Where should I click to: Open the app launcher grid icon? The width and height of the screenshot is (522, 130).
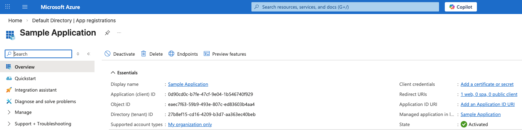(8, 7)
